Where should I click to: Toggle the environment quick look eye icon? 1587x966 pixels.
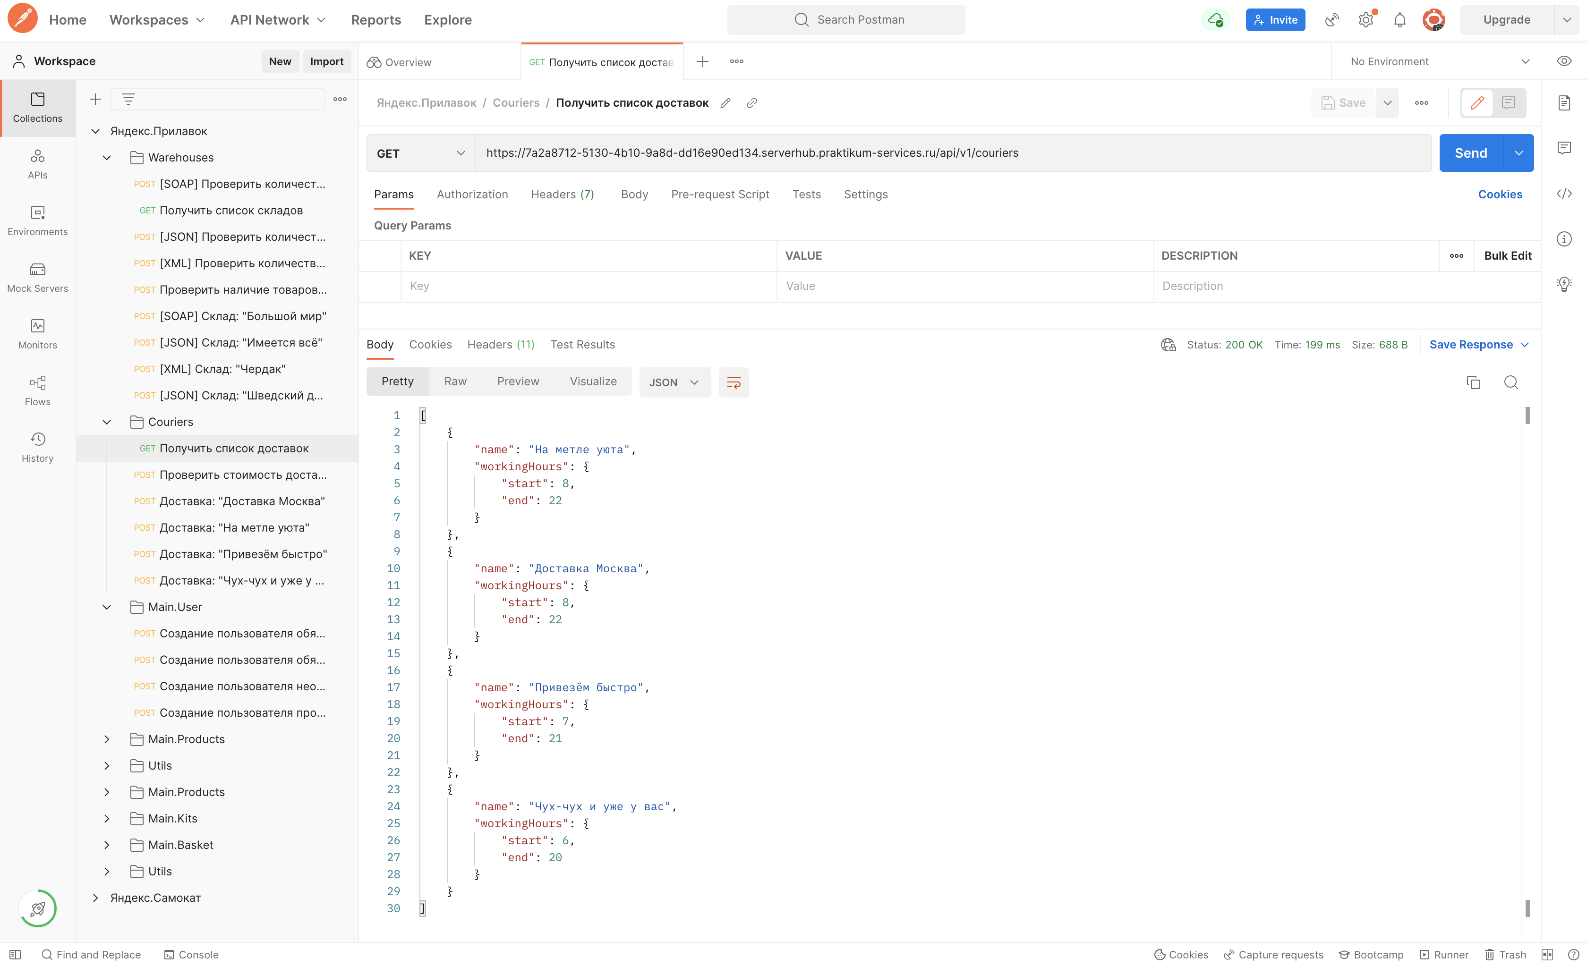click(1564, 61)
